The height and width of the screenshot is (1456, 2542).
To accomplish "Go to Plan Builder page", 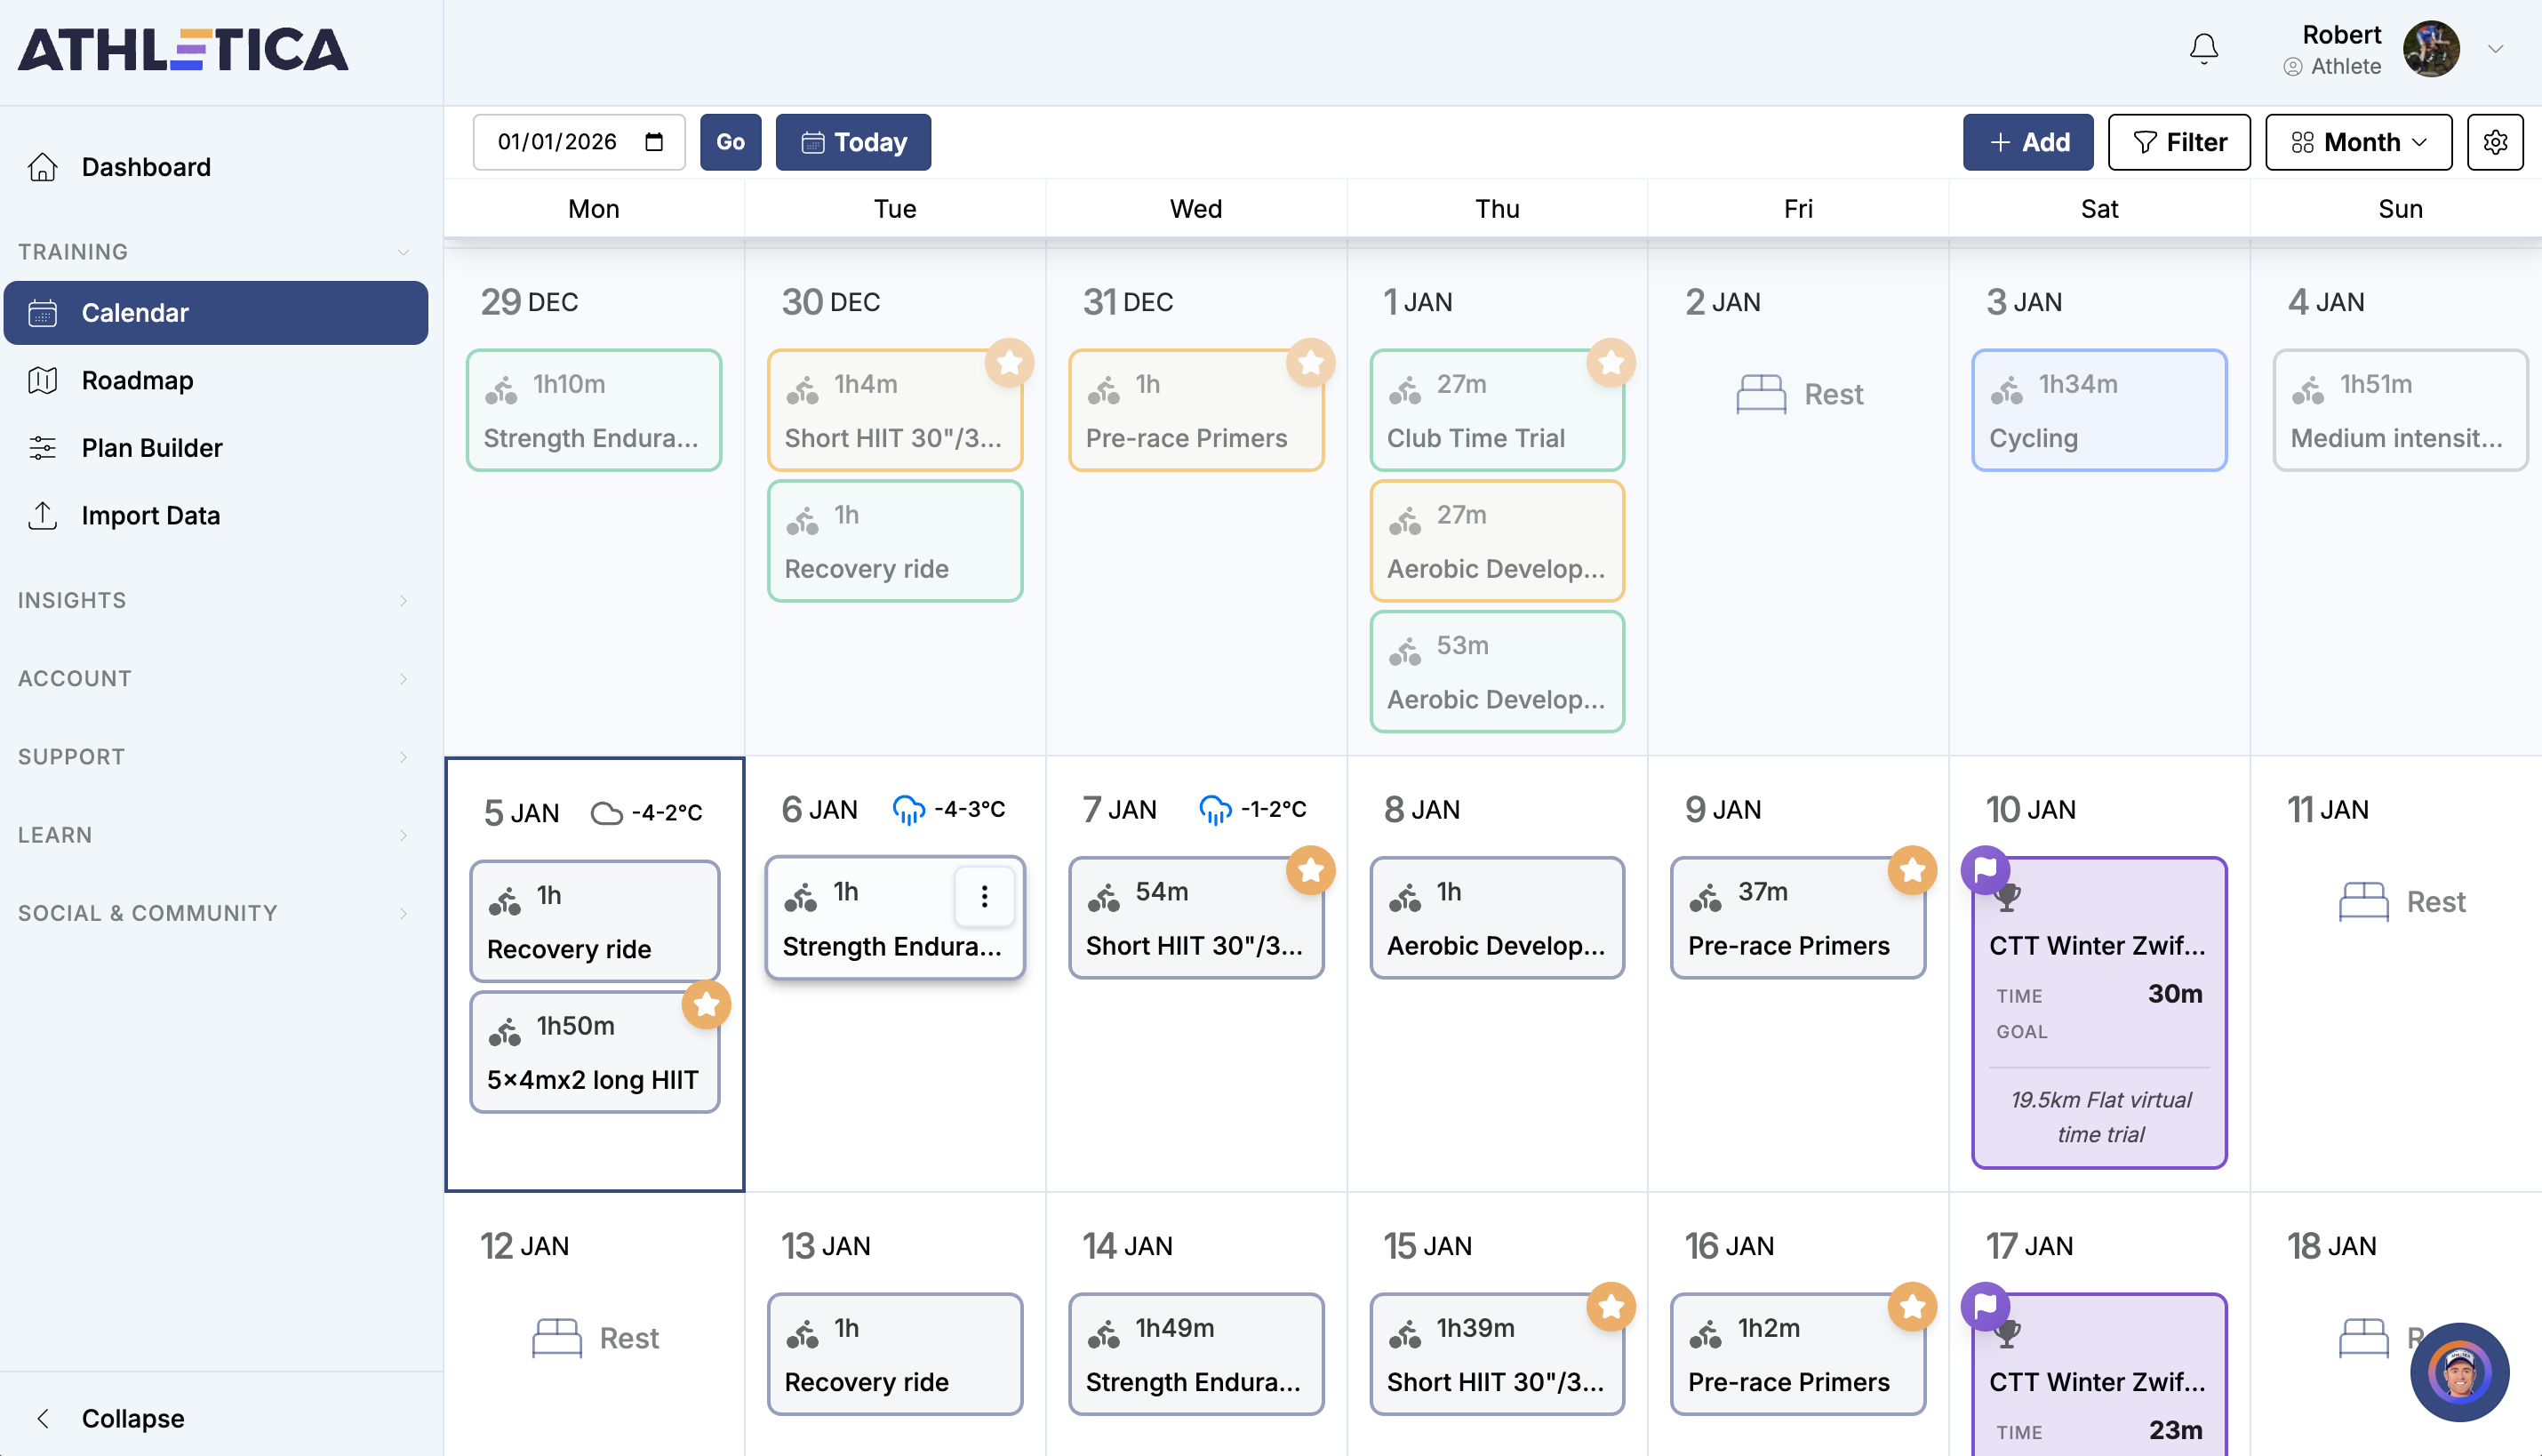I will tap(152, 447).
